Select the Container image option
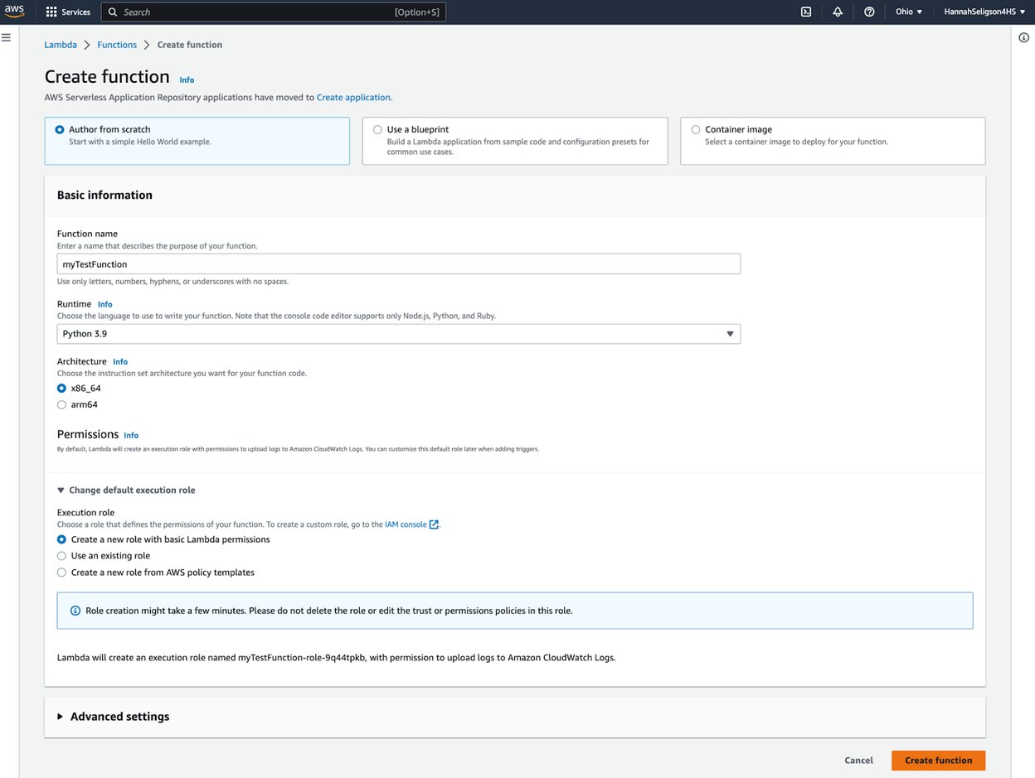 pyautogui.click(x=695, y=129)
